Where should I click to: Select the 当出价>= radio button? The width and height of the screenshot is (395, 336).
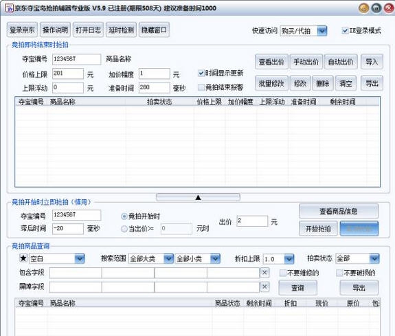[x=124, y=229]
